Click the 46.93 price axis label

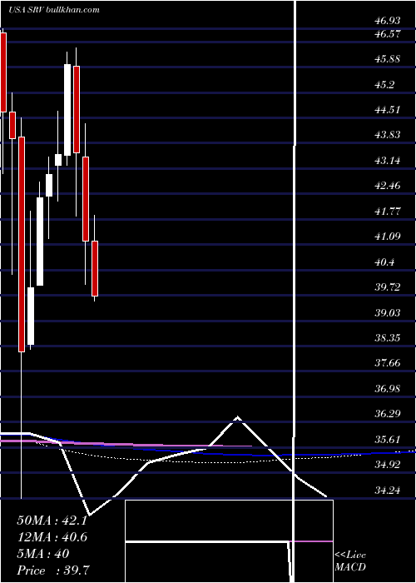coord(387,22)
